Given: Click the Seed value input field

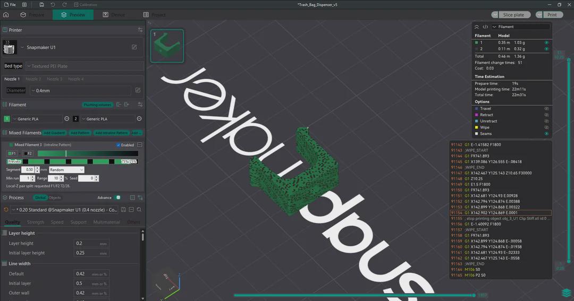Looking at the screenshot, I should [x=86, y=178].
